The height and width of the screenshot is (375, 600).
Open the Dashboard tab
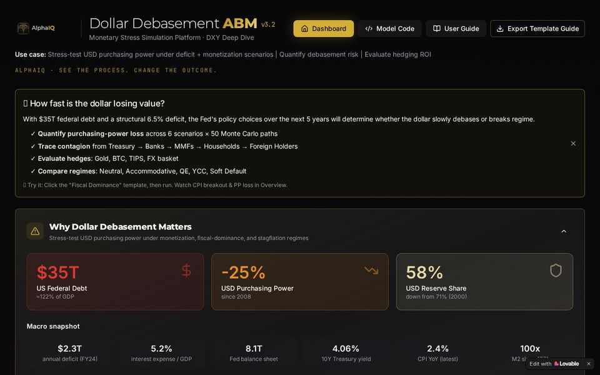(323, 29)
